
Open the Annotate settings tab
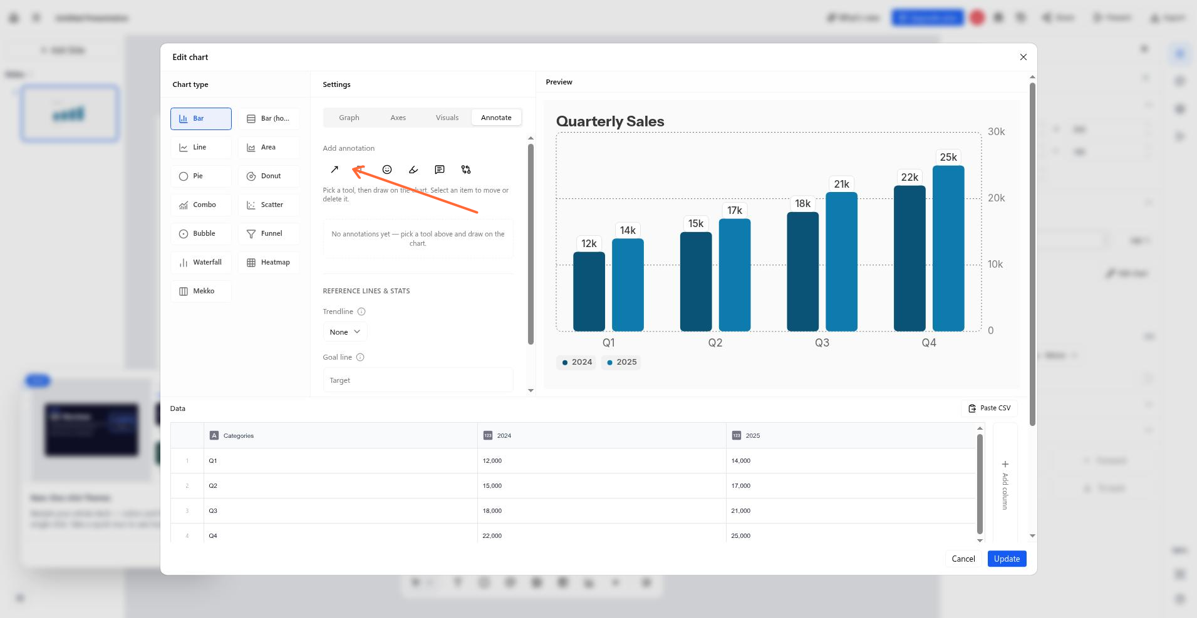click(x=496, y=118)
